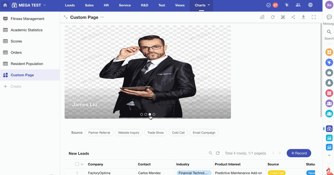Expand the MEGA TEST app dropdown
This screenshot has height=175, width=334.
45,5
